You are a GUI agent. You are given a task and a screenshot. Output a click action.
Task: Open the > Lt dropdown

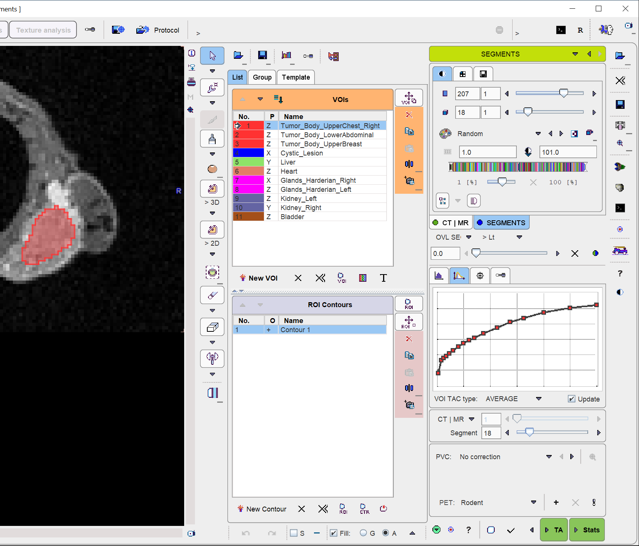click(x=519, y=237)
